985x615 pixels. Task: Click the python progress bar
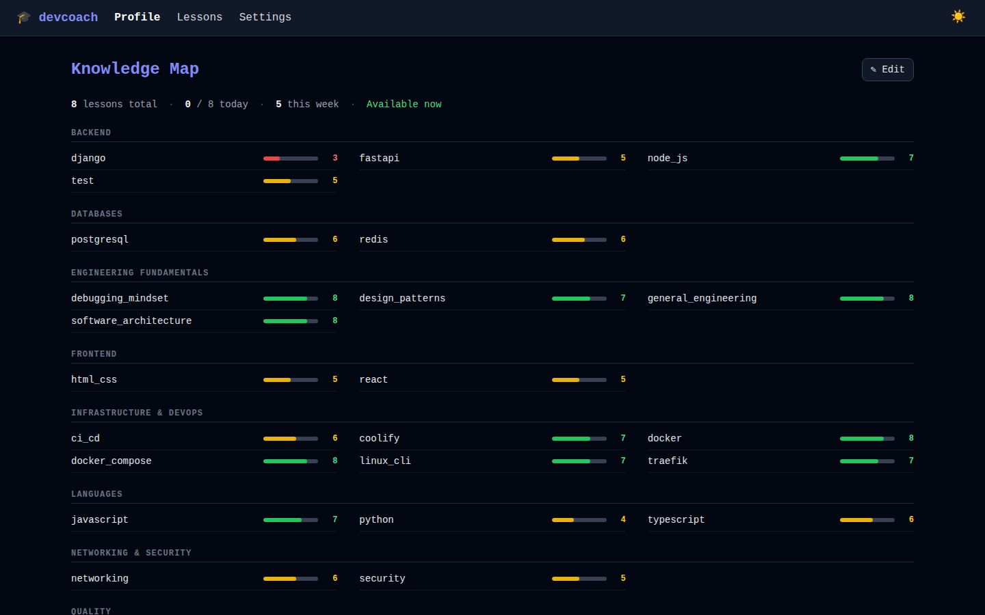(579, 519)
